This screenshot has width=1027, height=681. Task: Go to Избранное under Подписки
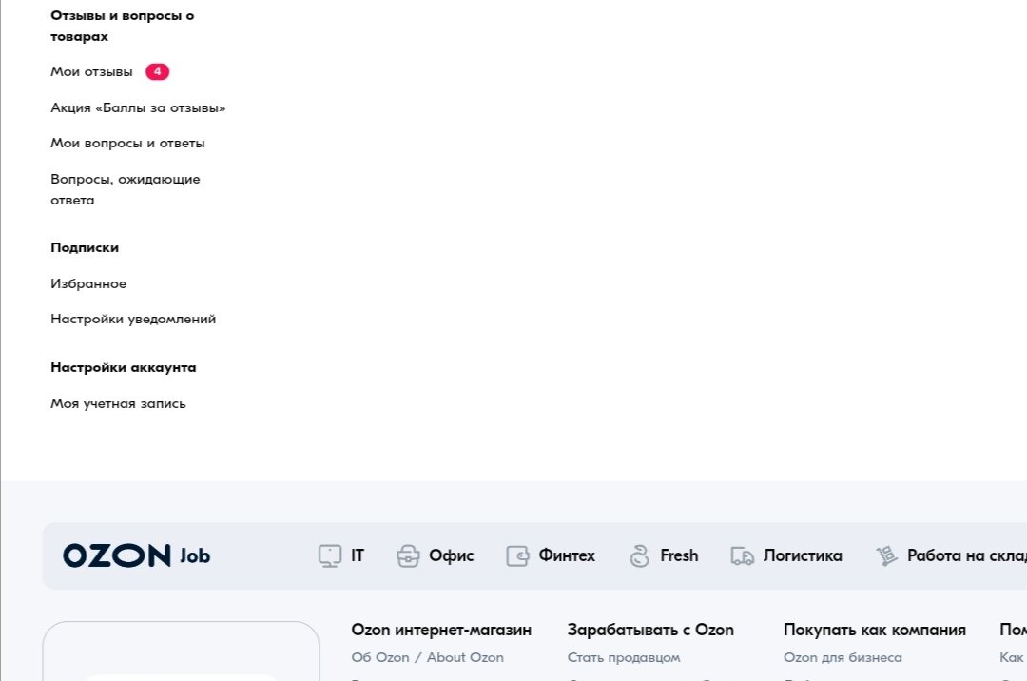[x=89, y=282]
